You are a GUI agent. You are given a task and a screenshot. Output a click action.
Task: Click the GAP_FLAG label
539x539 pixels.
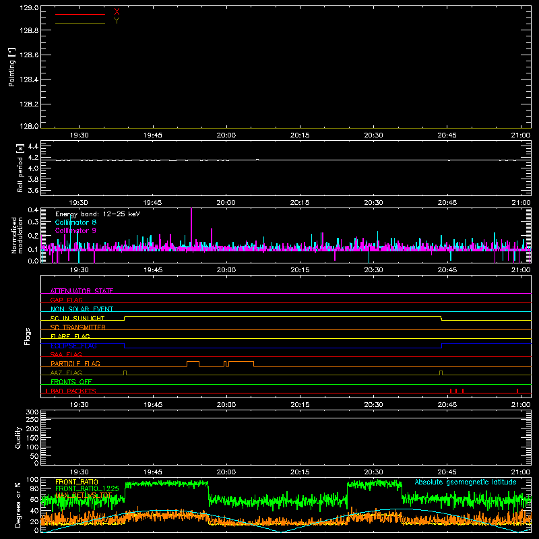click(x=66, y=300)
